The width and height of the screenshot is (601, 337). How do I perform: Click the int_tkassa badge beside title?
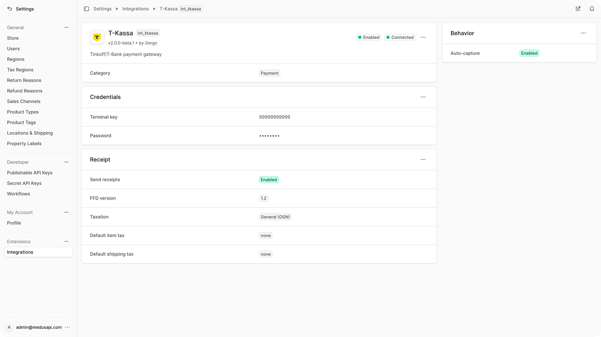(148, 33)
